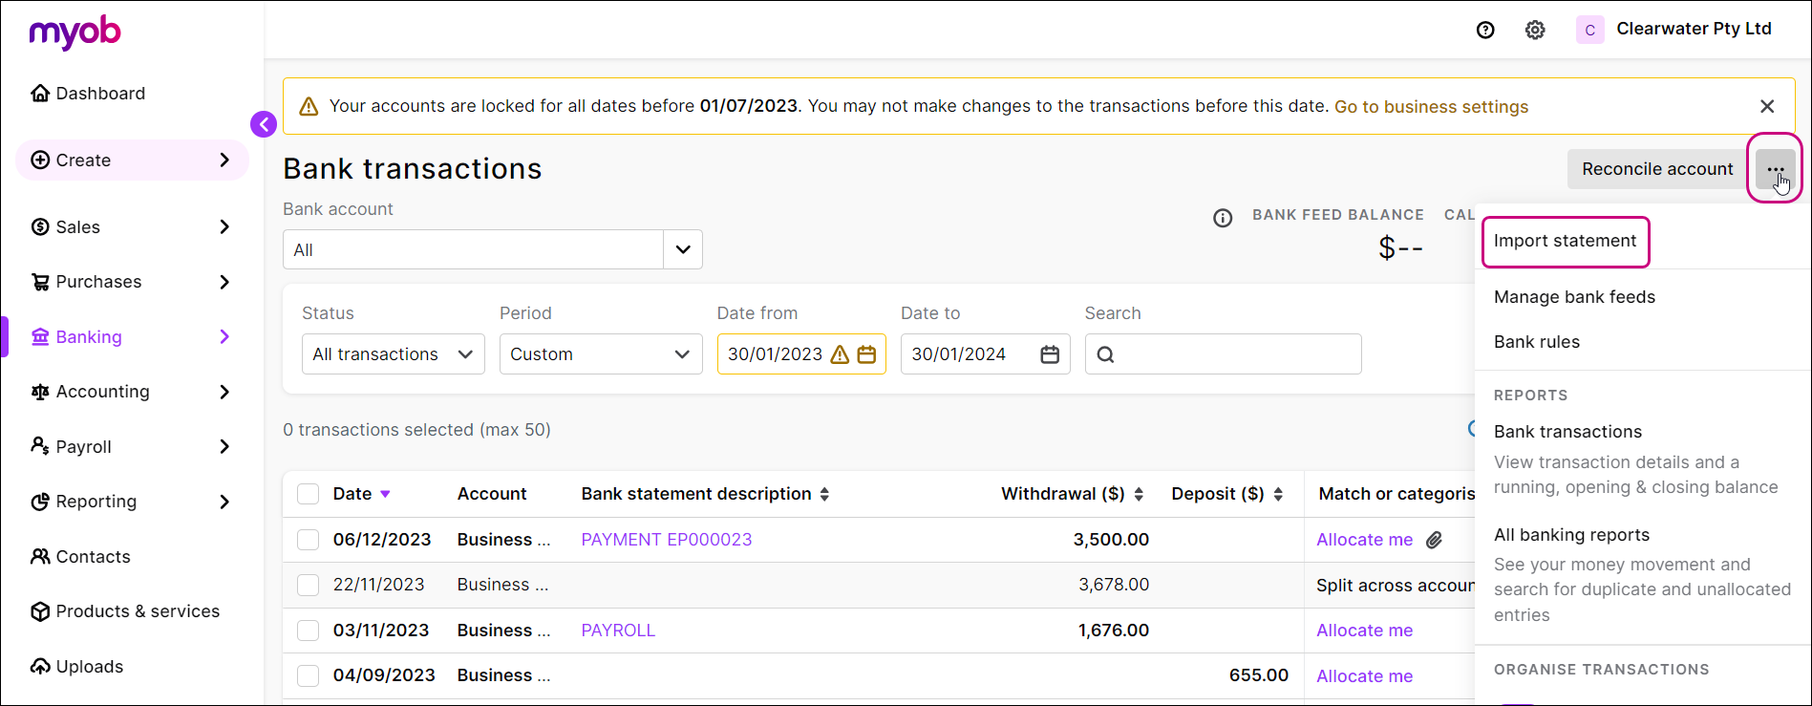Click Allocate me on the 04/09/2023 row
Screen dimensions: 1812x706
(x=1364, y=676)
